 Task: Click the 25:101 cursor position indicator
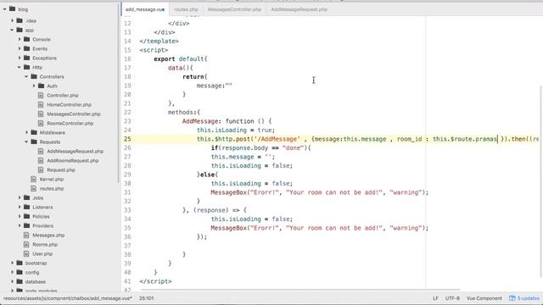pyautogui.click(x=147, y=298)
